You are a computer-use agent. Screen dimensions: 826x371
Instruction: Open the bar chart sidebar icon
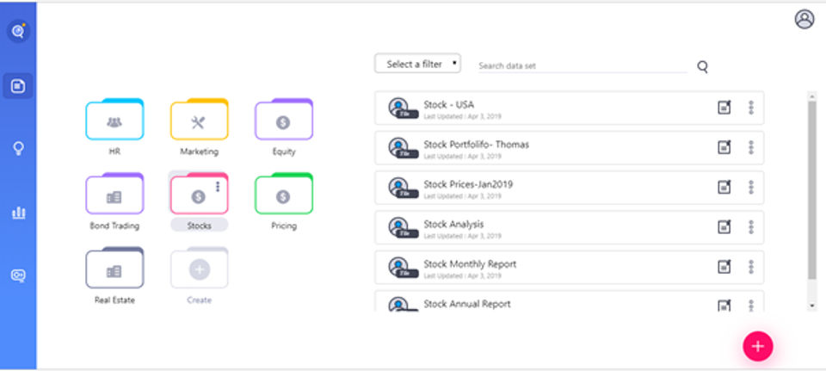(17, 212)
